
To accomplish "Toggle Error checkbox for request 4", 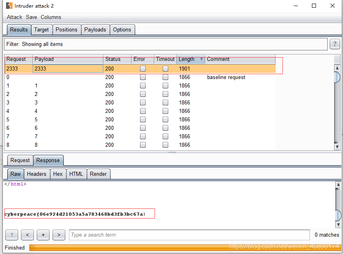I will [x=143, y=111].
